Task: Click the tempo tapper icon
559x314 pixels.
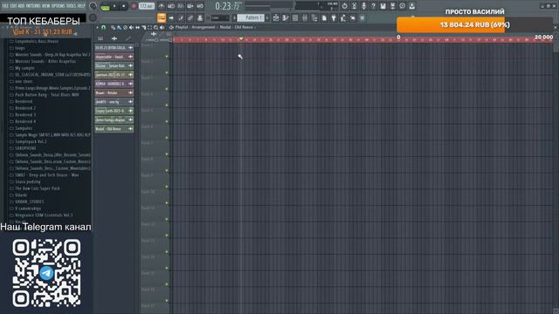Action: coord(343,17)
